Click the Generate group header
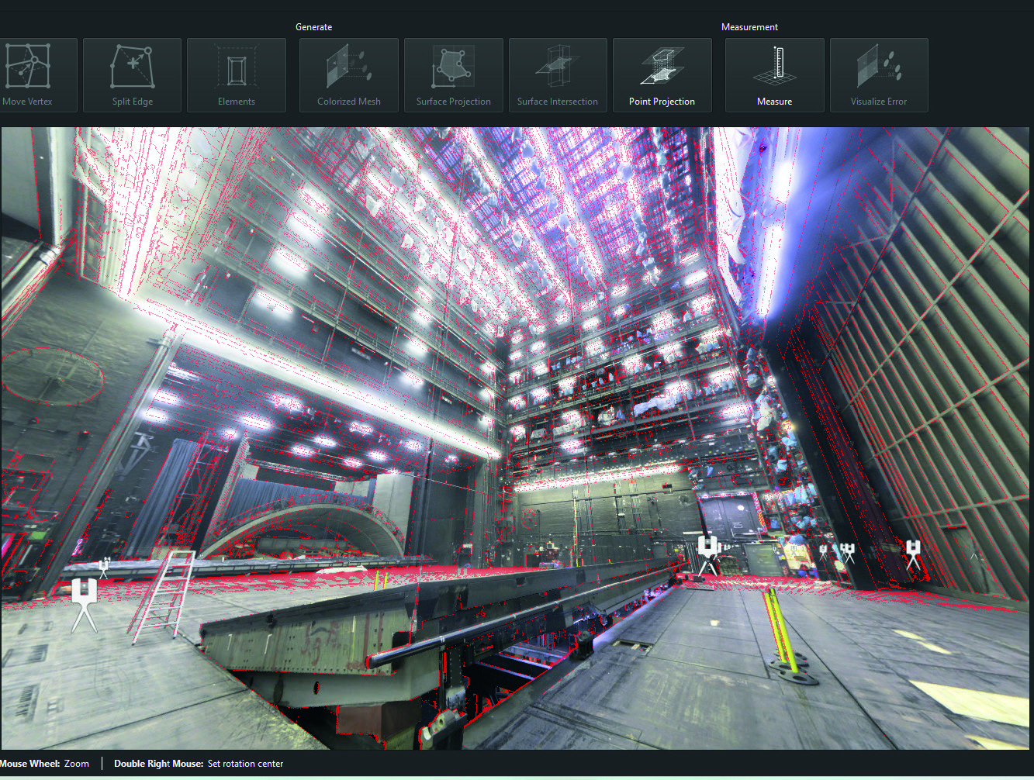1034x780 pixels. (x=314, y=26)
